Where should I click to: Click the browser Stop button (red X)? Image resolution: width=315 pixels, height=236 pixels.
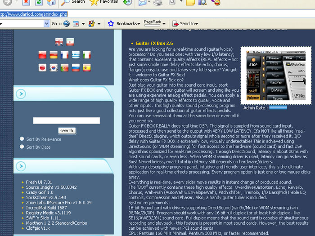(26, 2)
